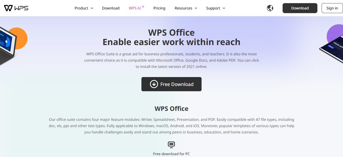
Task: Click the Free Download button
Action: (171, 84)
